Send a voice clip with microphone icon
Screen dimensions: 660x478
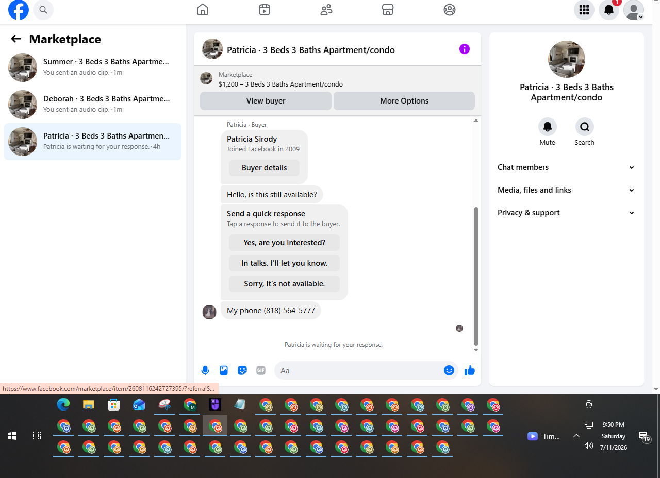click(205, 370)
